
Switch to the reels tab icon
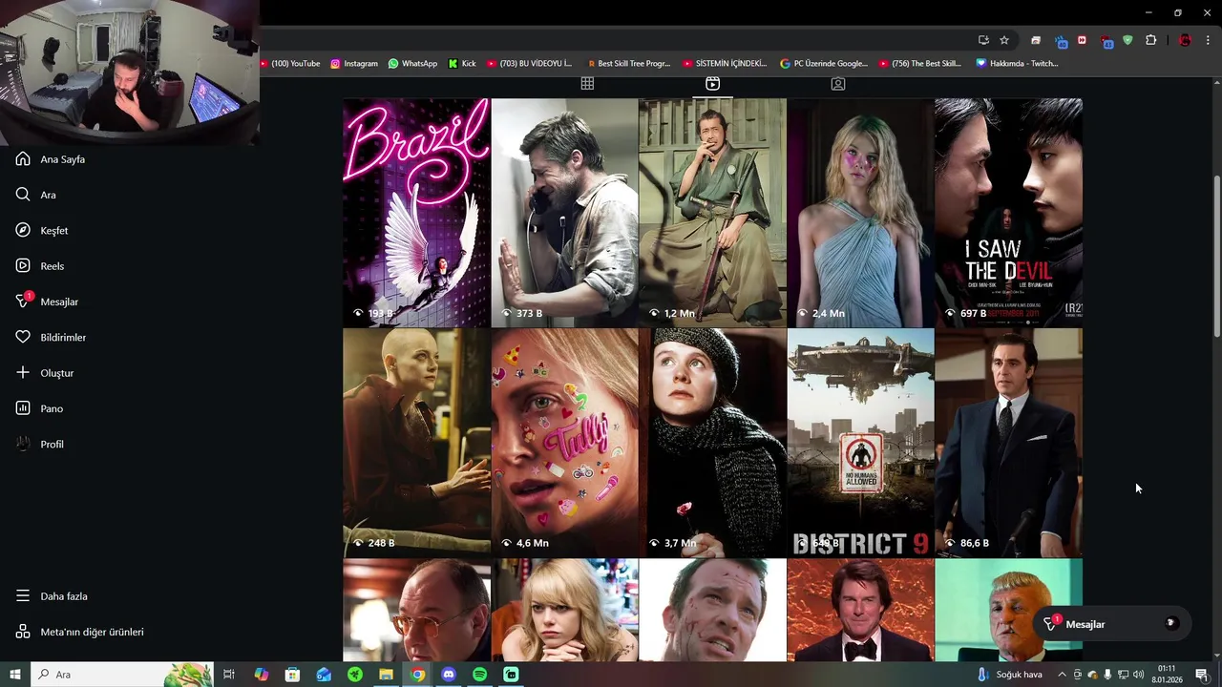(x=712, y=84)
